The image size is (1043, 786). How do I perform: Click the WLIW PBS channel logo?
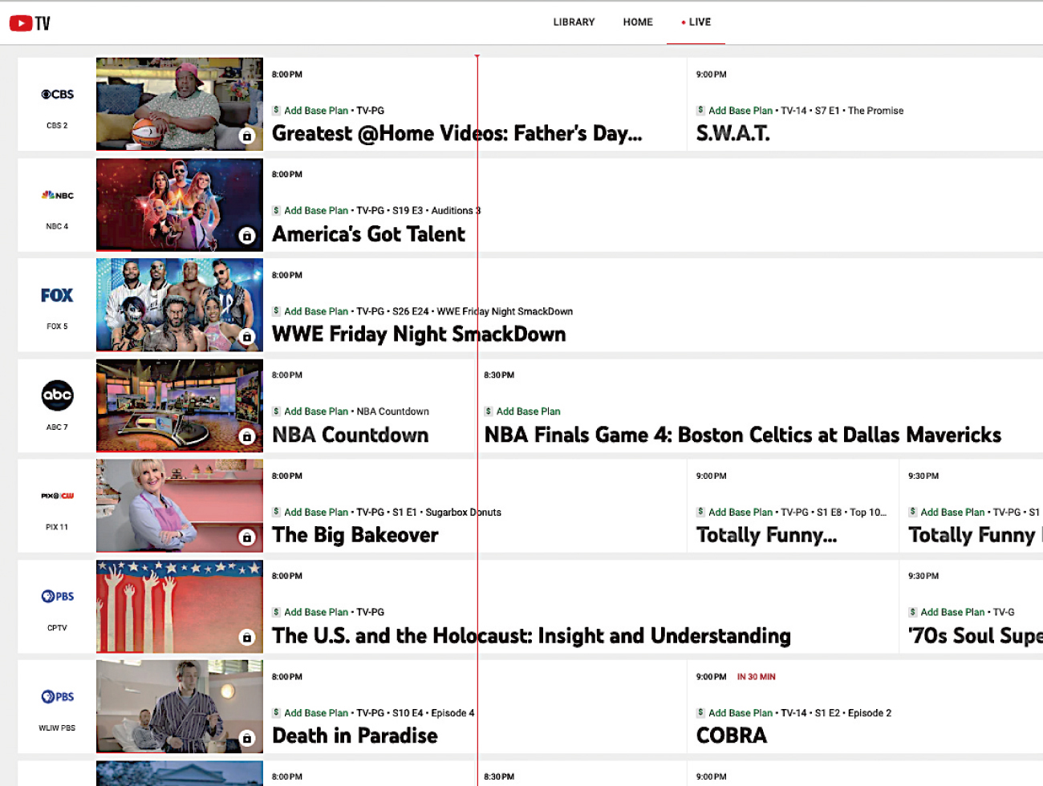pos(57,696)
